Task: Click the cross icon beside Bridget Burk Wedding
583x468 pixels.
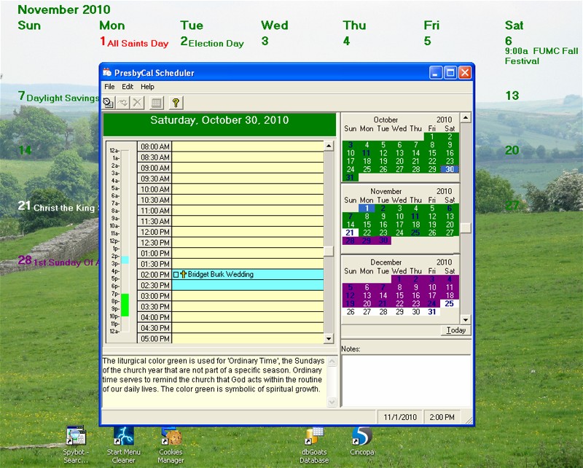Action: coord(184,275)
